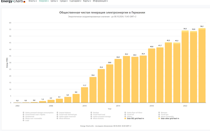Click the bar labeled 35,4
The height and width of the screenshot is (131, 210).
click(x=143, y=79)
